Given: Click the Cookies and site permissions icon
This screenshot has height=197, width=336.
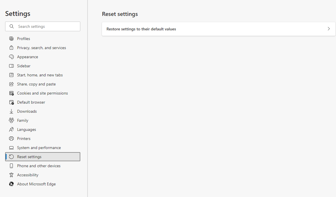Looking at the screenshot, I should pos(11,93).
